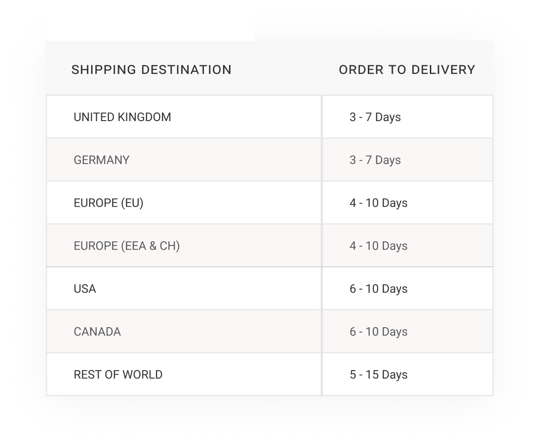The width and height of the screenshot is (539, 446).
Task: Select the CANADA destination cell
Action: (184, 332)
